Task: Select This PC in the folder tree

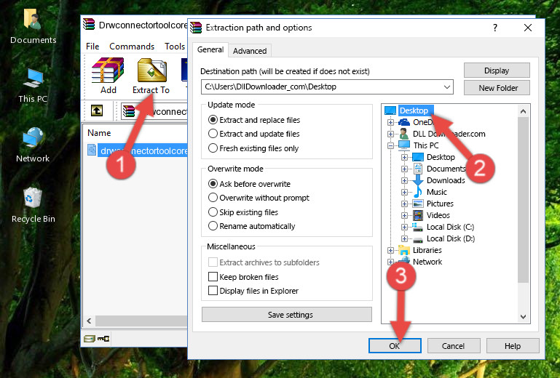Action: click(x=426, y=145)
